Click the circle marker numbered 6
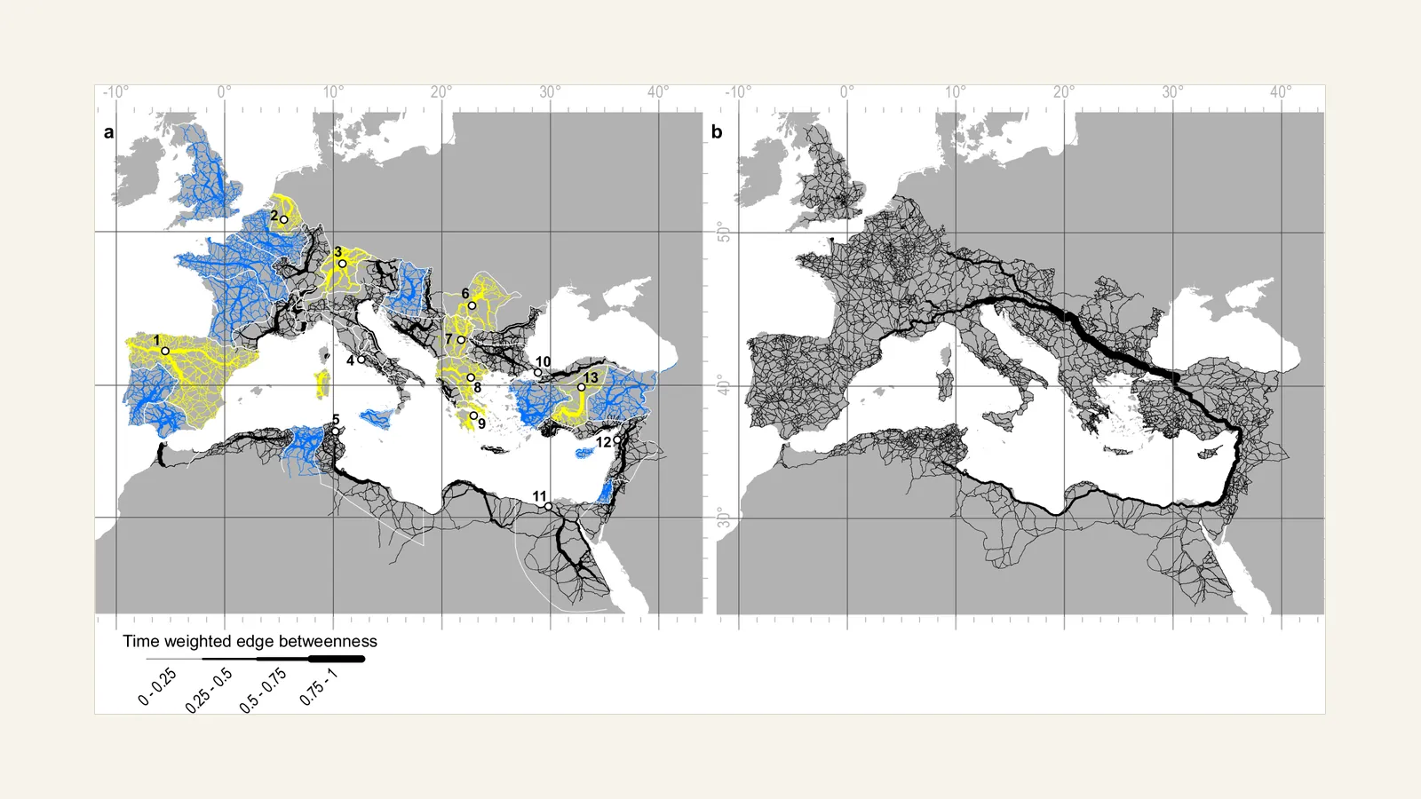Image resolution: width=1421 pixels, height=799 pixels. tap(472, 305)
